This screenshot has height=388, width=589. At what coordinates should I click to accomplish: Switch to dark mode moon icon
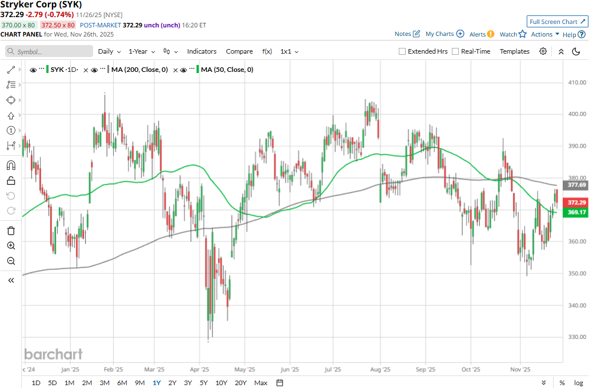pyautogui.click(x=576, y=51)
